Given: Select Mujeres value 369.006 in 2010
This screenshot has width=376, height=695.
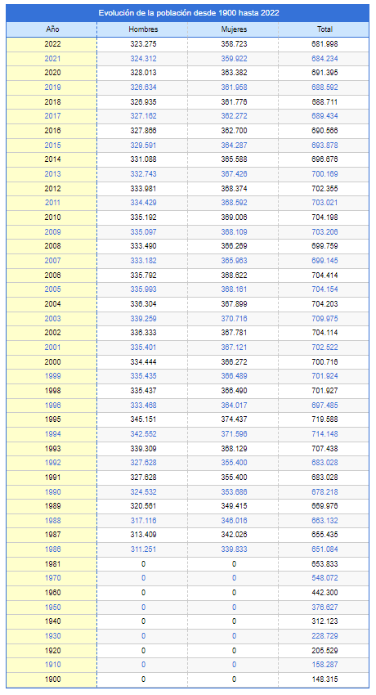Looking at the screenshot, I should pos(234,217).
